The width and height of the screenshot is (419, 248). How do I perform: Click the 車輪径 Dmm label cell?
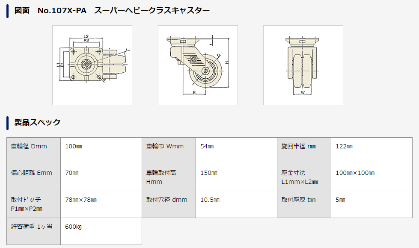coord(34,151)
